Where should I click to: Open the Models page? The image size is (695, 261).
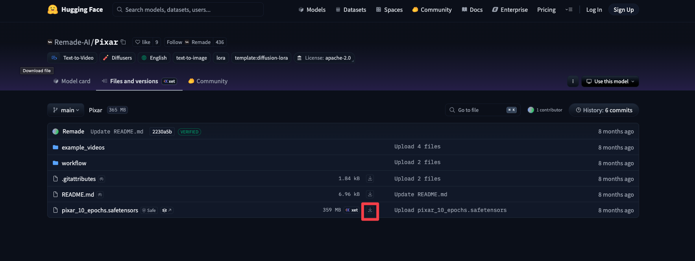(x=312, y=9)
